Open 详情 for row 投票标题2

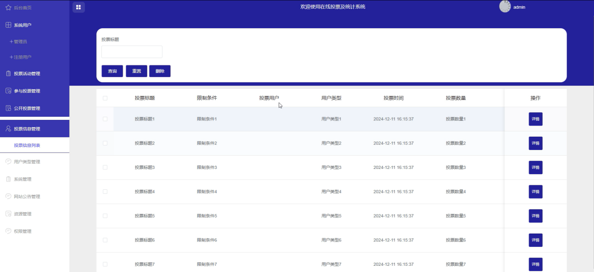pyautogui.click(x=536, y=143)
